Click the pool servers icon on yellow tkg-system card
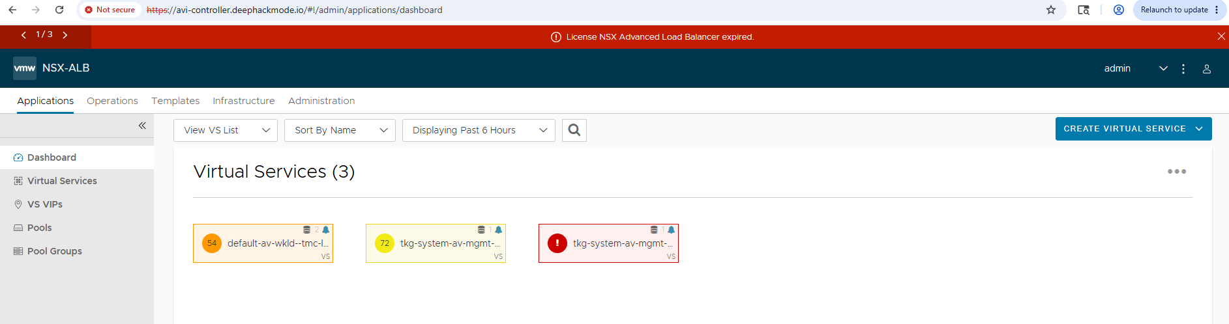This screenshot has height=324, width=1229. 481,230
